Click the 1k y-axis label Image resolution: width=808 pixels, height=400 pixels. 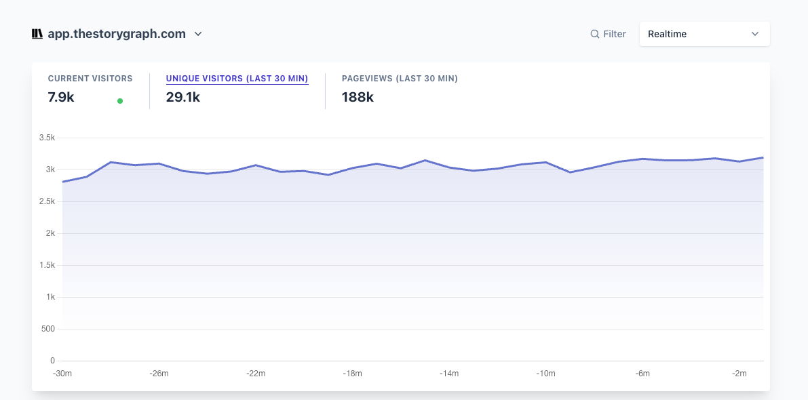(50, 297)
